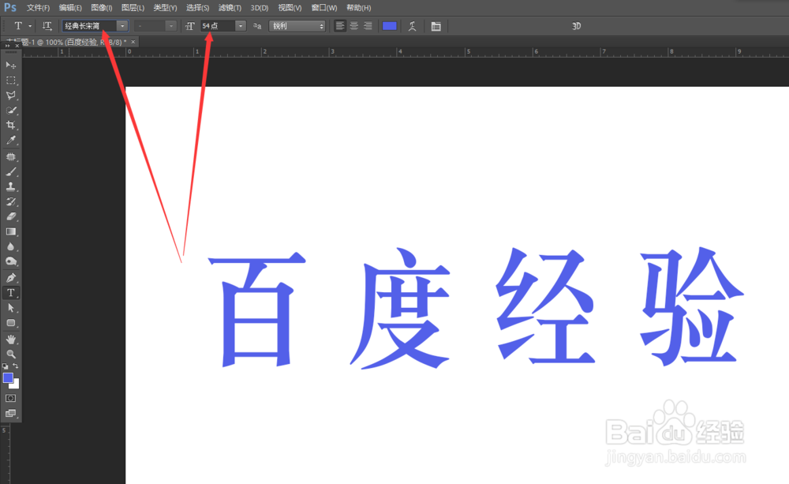Select the History Brush tool
This screenshot has height=484, width=789.
(x=10, y=202)
